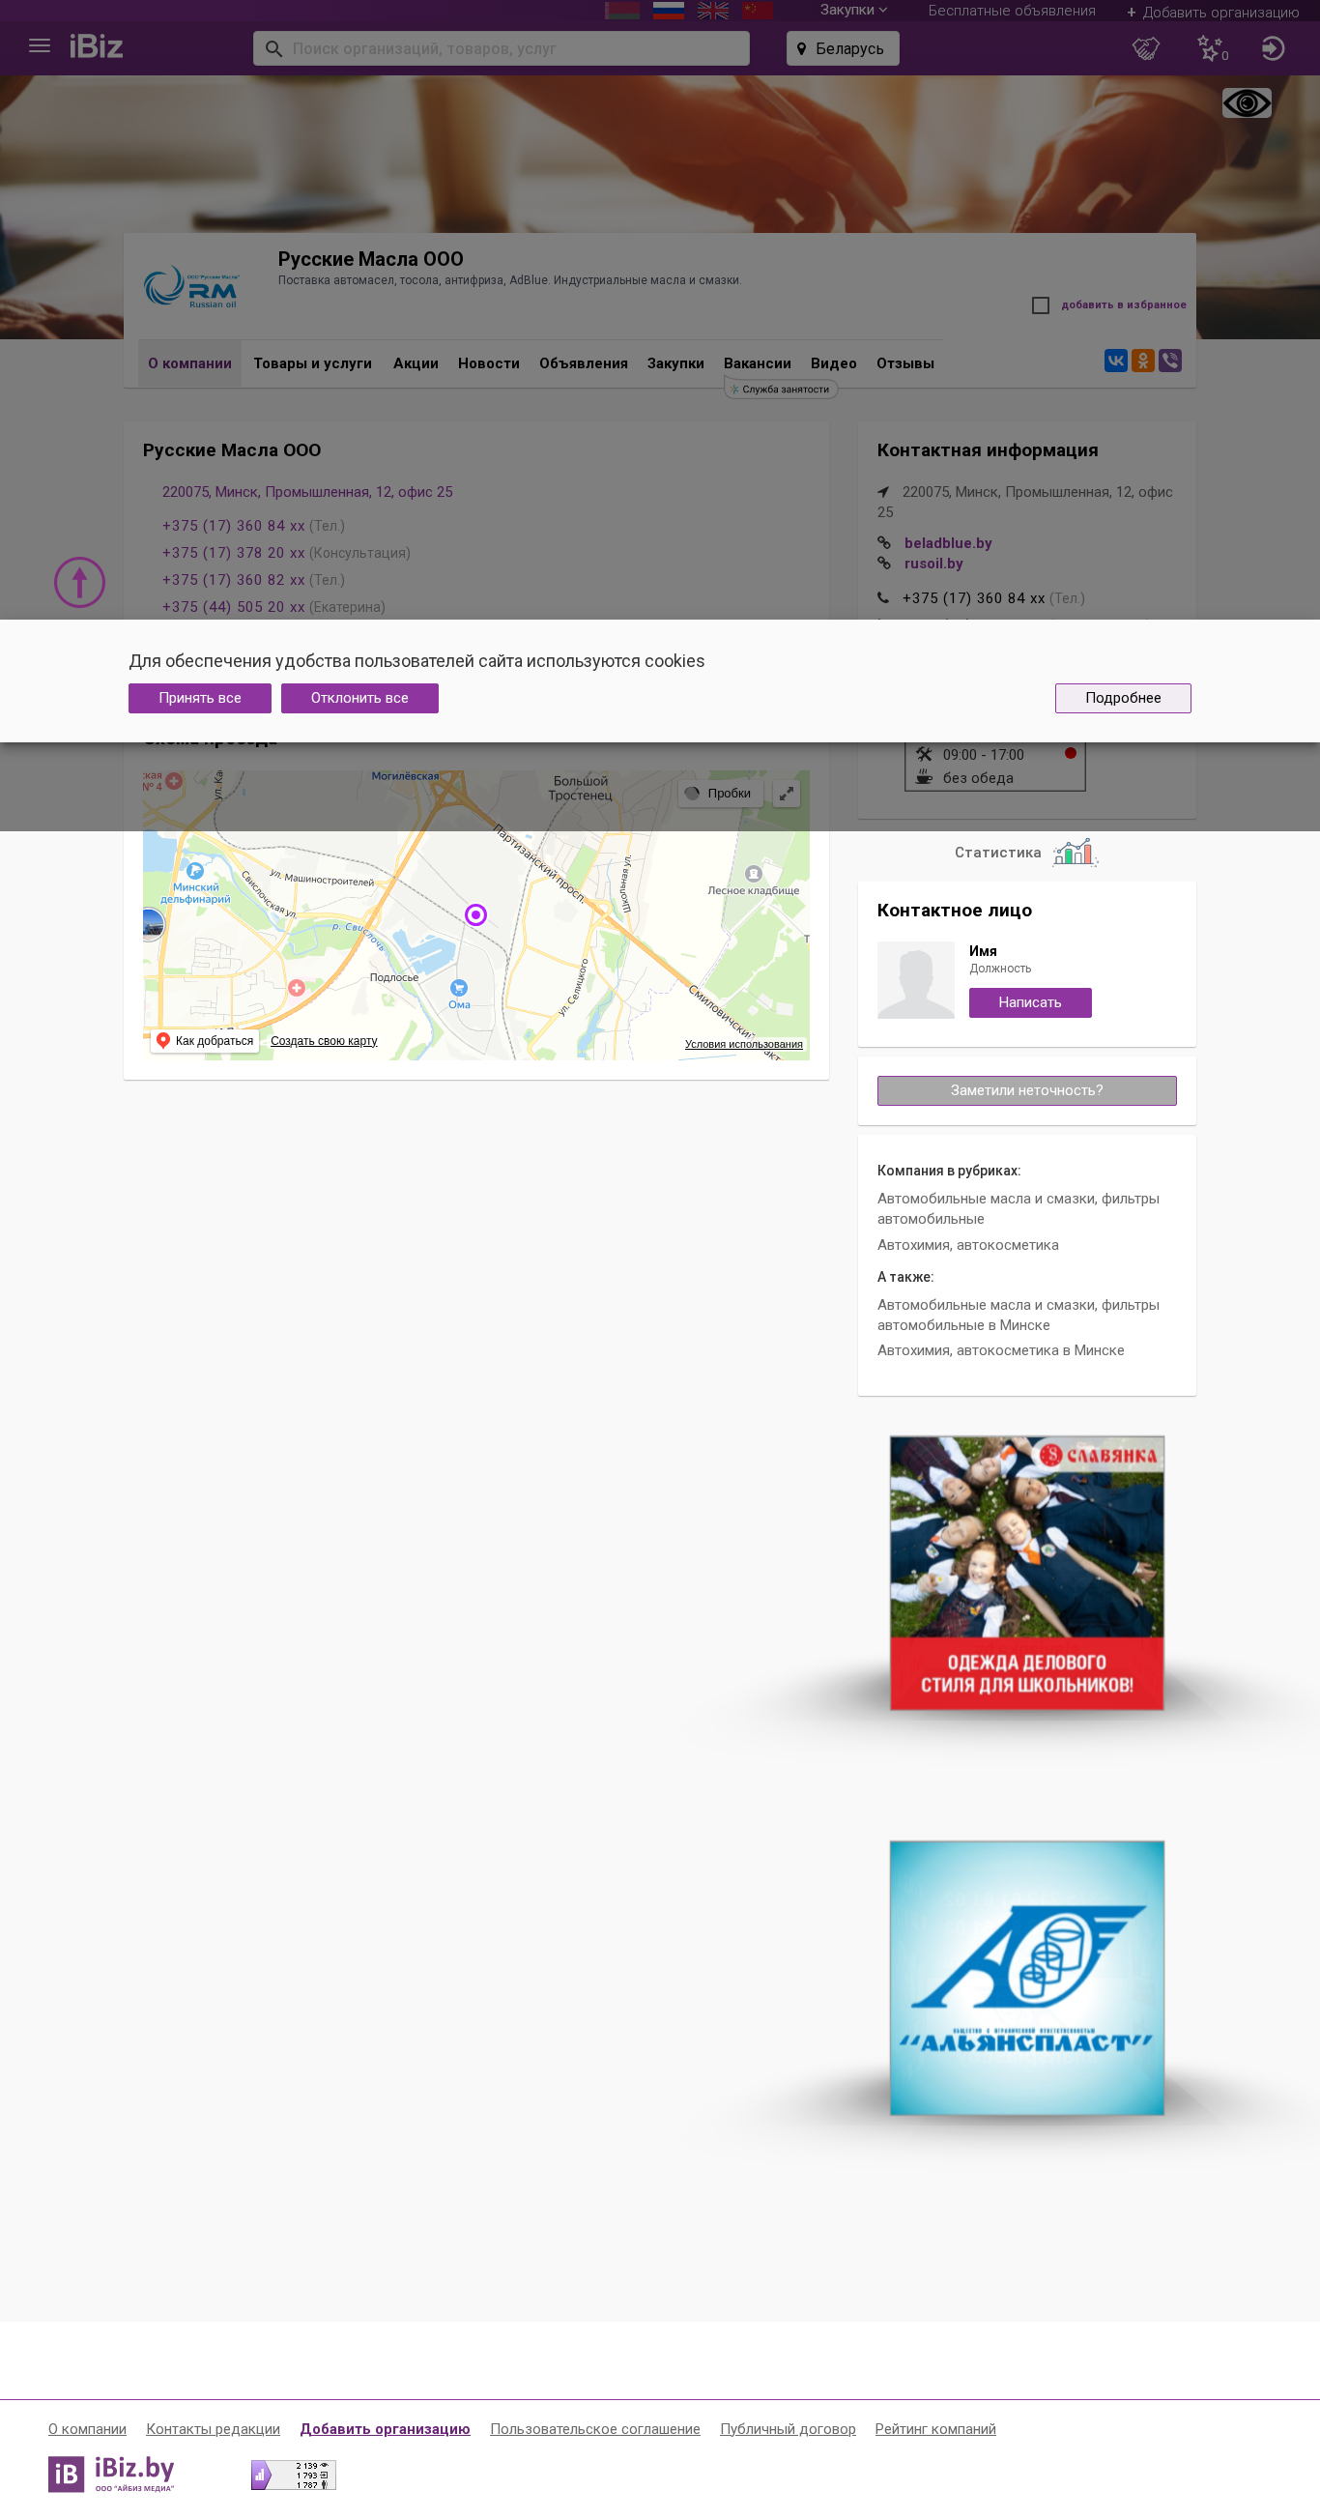
Task: Click the Создать свою карту link
Action: [x=324, y=1041]
